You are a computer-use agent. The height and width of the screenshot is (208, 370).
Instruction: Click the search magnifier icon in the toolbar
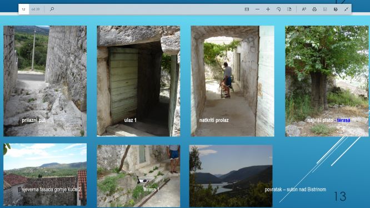(x=52, y=9)
